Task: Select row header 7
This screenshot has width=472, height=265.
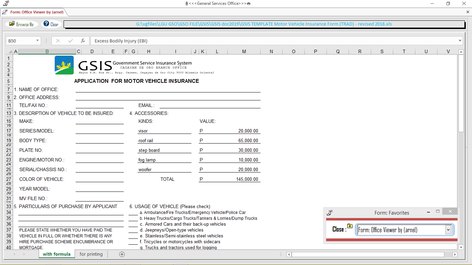Action: click(x=9, y=89)
